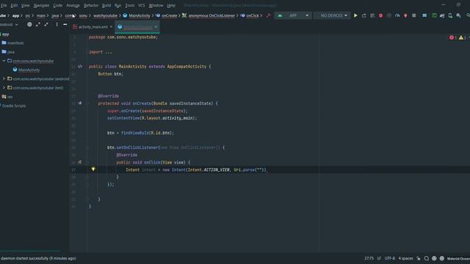This screenshot has width=470, height=264.
Task: Open the Profiler gauge icon
Action: tap(397, 15)
